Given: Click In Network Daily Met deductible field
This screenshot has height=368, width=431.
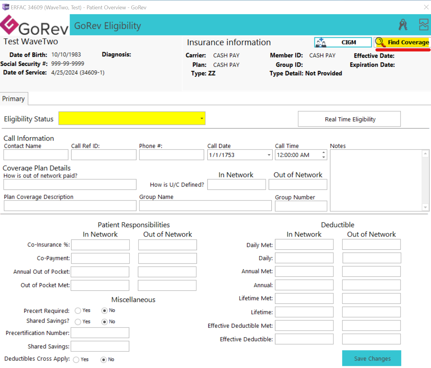Looking at the screenshot, I should (304, 245).
